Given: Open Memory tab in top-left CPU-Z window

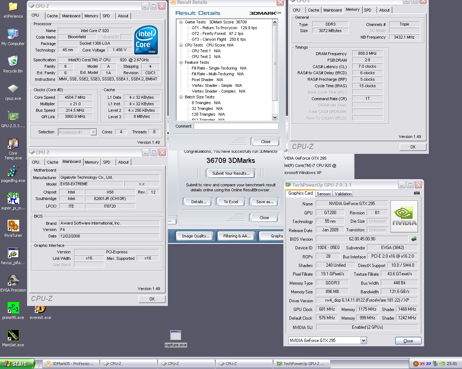Looking at the screenshot, I should (x=91, y=16).
